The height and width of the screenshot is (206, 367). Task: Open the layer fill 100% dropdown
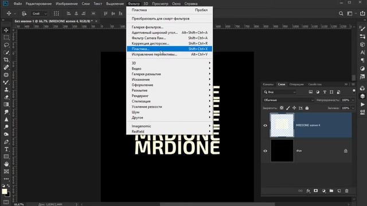(353, 108)
